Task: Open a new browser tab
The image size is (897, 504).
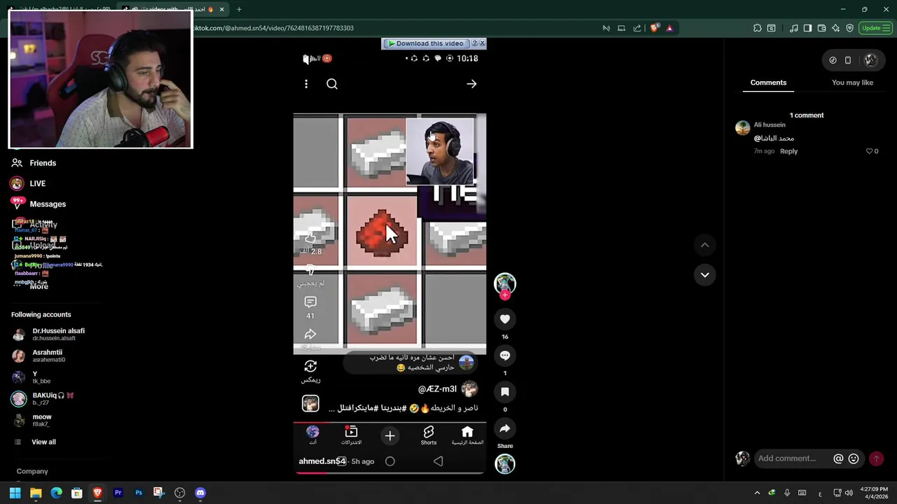Action: pyautogui.click(x=239, y=9)
